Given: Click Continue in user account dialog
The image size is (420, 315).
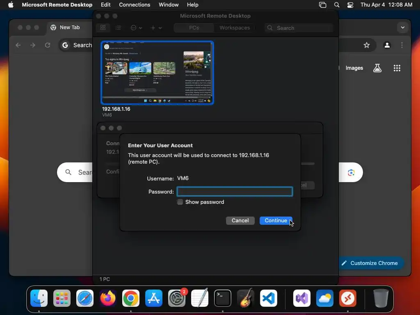Looking at the screenshot, I should coord(276,220).
